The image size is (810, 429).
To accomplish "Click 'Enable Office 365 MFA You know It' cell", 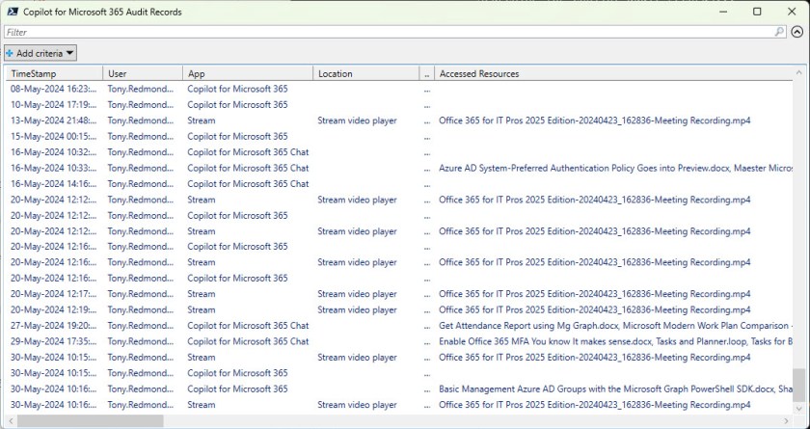I will point(615,341).
